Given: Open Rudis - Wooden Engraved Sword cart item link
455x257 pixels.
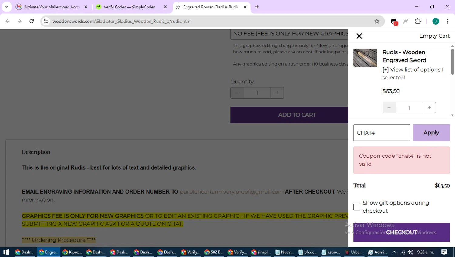Looking at the screenshot, I should coord(404,56).
